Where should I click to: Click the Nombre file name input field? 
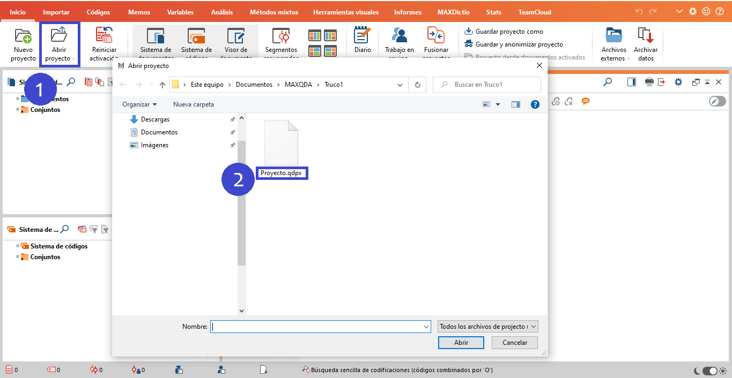coord(321,327)
